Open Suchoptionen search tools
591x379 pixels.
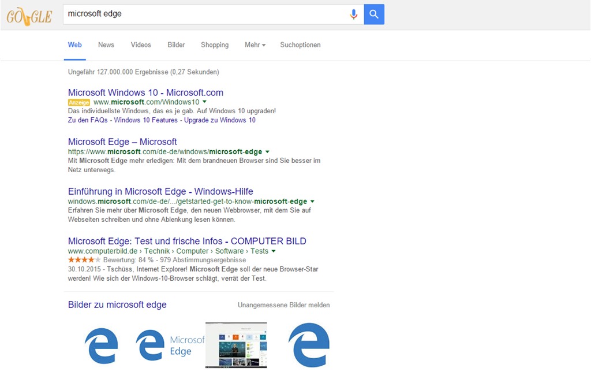click(x=300, y=45)
